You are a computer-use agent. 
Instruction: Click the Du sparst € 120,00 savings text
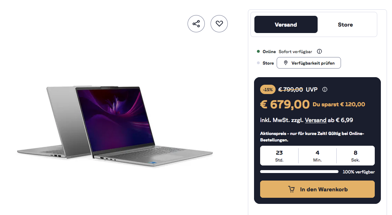coord(339,104)
